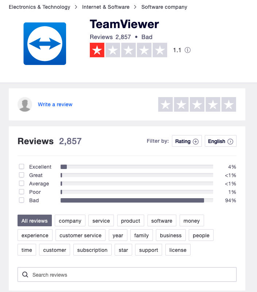This screenshot has height=292, width=257.
Task: Select the first star in Write a review
Action: [165, 104]
